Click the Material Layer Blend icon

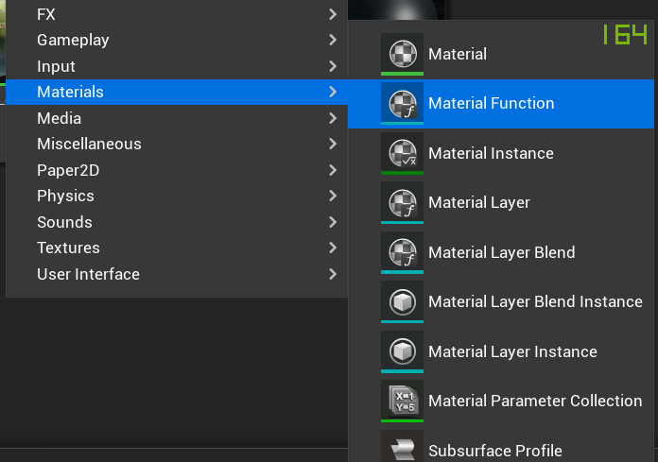[x=402, y=251]
